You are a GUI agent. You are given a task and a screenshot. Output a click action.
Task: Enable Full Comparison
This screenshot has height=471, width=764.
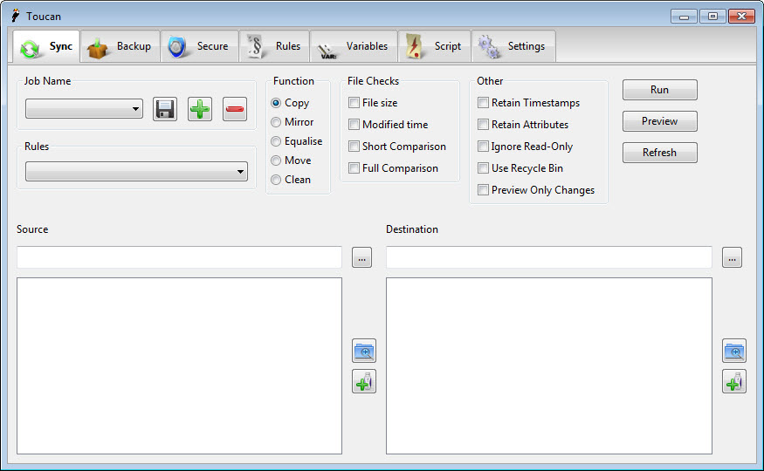point(394,168)
